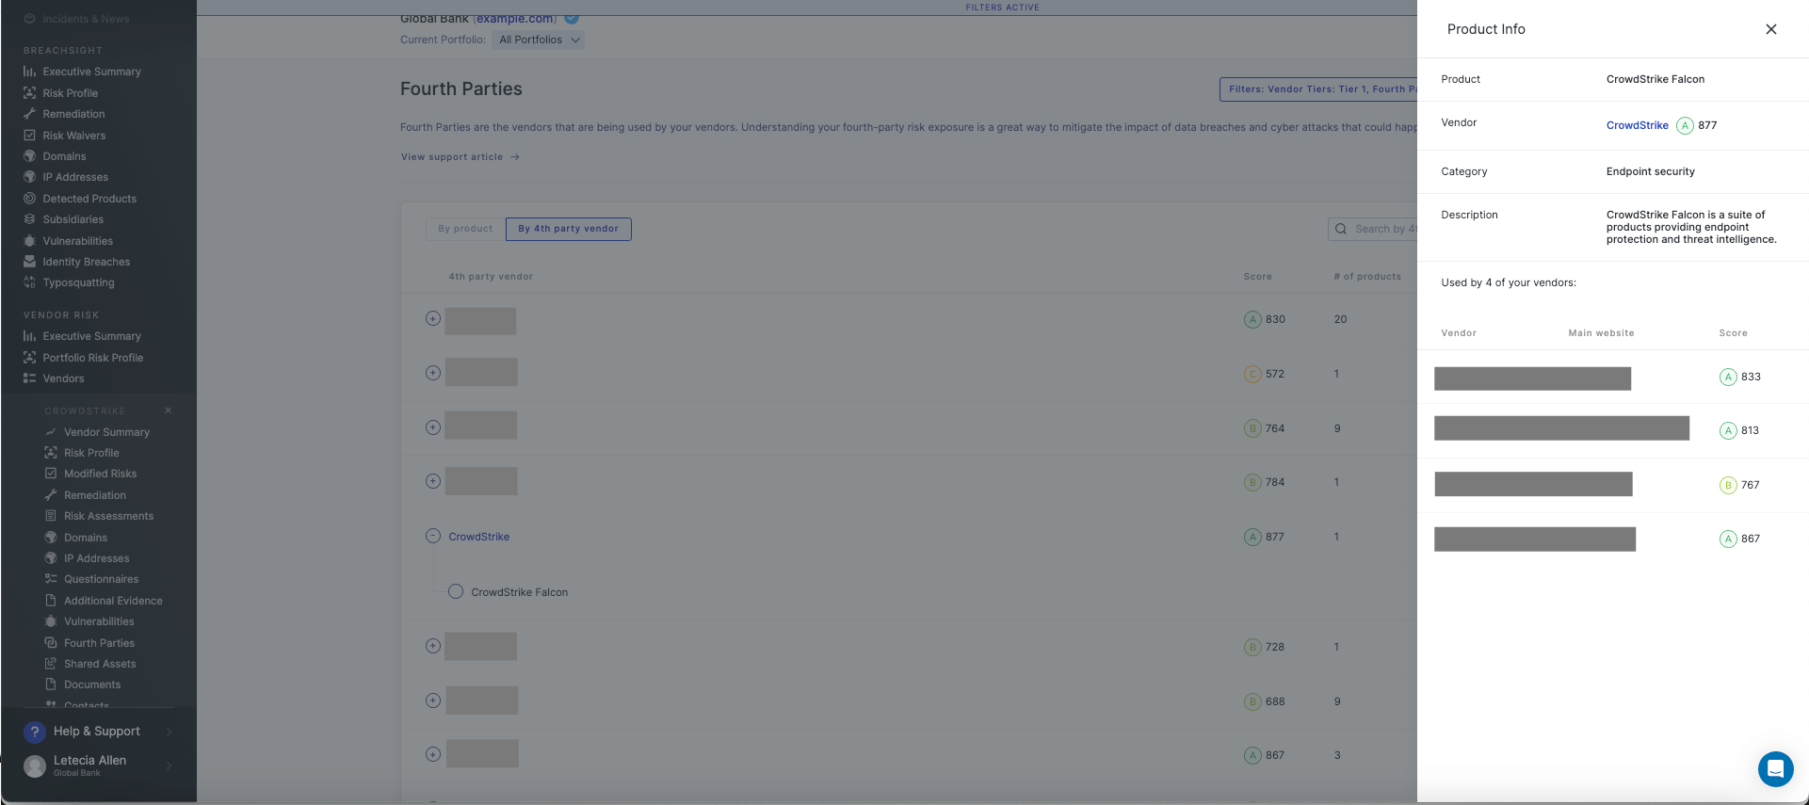The image size is (1809, 805).
Task: Click the 4th party vendor column header
Action: tap(491, 277)
